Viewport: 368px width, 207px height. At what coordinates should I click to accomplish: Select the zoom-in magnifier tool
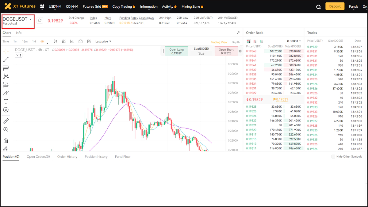(6, 129)
